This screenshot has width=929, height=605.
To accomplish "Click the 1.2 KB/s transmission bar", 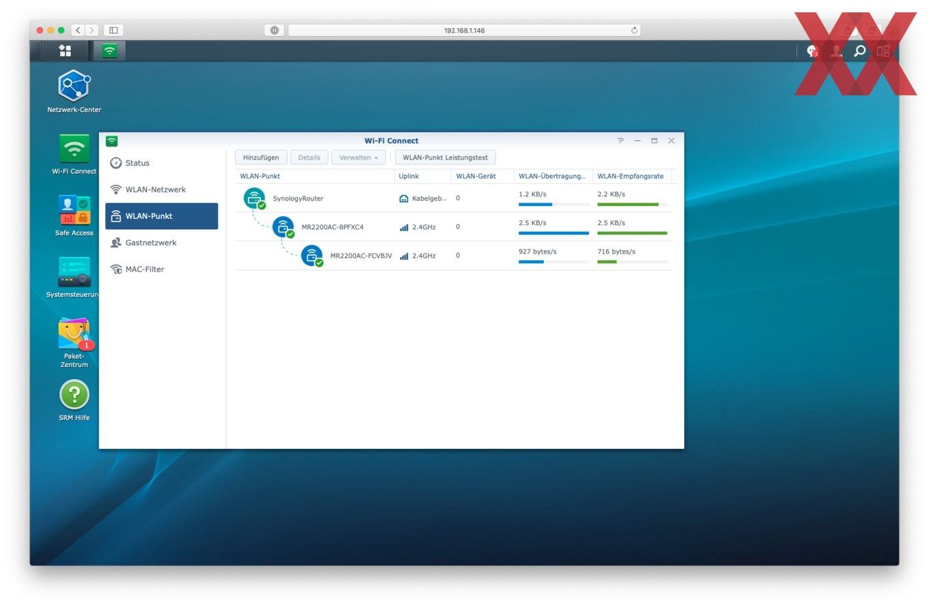I will [553, 204].
